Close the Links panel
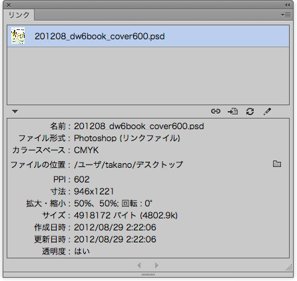This screenshot has height=281, width=297. [9, 5]
